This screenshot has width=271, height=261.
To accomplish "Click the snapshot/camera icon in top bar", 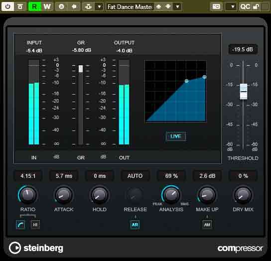I will point(216,7).
